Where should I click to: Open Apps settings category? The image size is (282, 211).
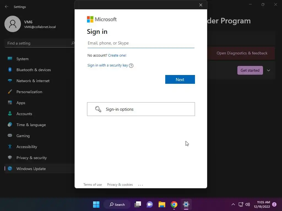(40, 103)
